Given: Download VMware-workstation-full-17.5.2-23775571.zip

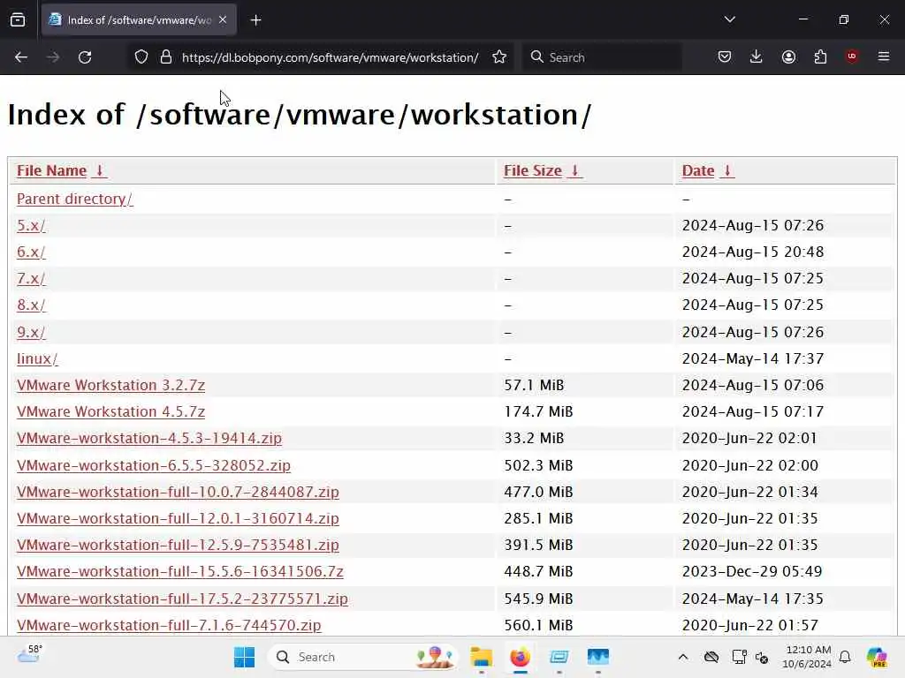Looking at the screenshot, I should point(182,599).
